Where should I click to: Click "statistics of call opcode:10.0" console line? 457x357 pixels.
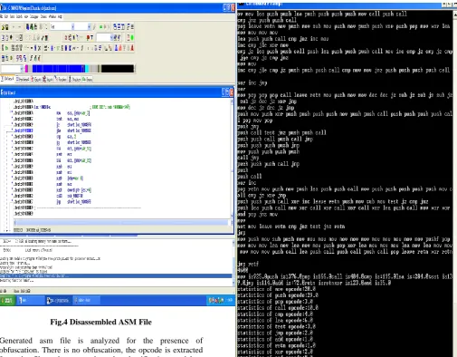tap(278, 308)
